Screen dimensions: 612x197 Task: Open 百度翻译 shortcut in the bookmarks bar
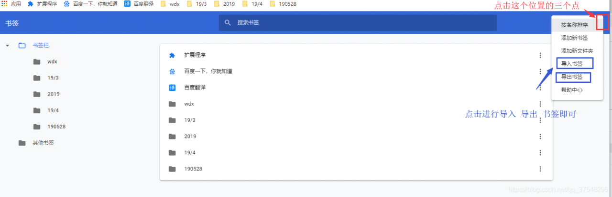[x=138, y=4]
